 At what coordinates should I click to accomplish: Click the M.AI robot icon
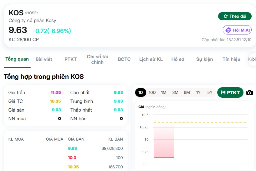pos(228,30)
